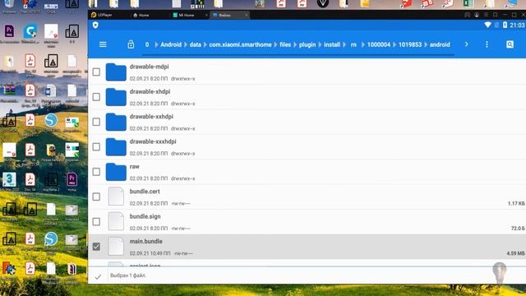Click the current android breadcrumb

point(440,44)
